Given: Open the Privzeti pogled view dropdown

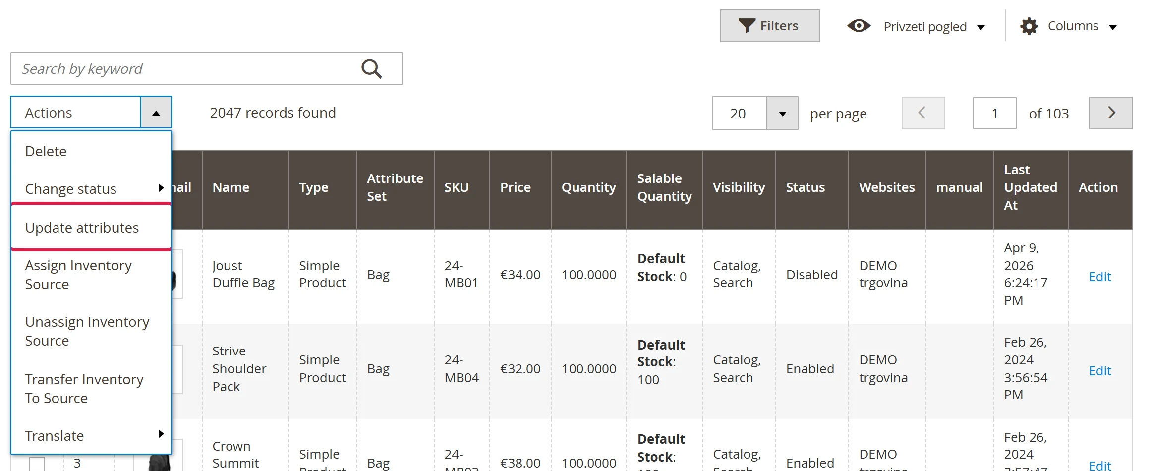Looking at the screenshot, I should (x=916, y=26).
